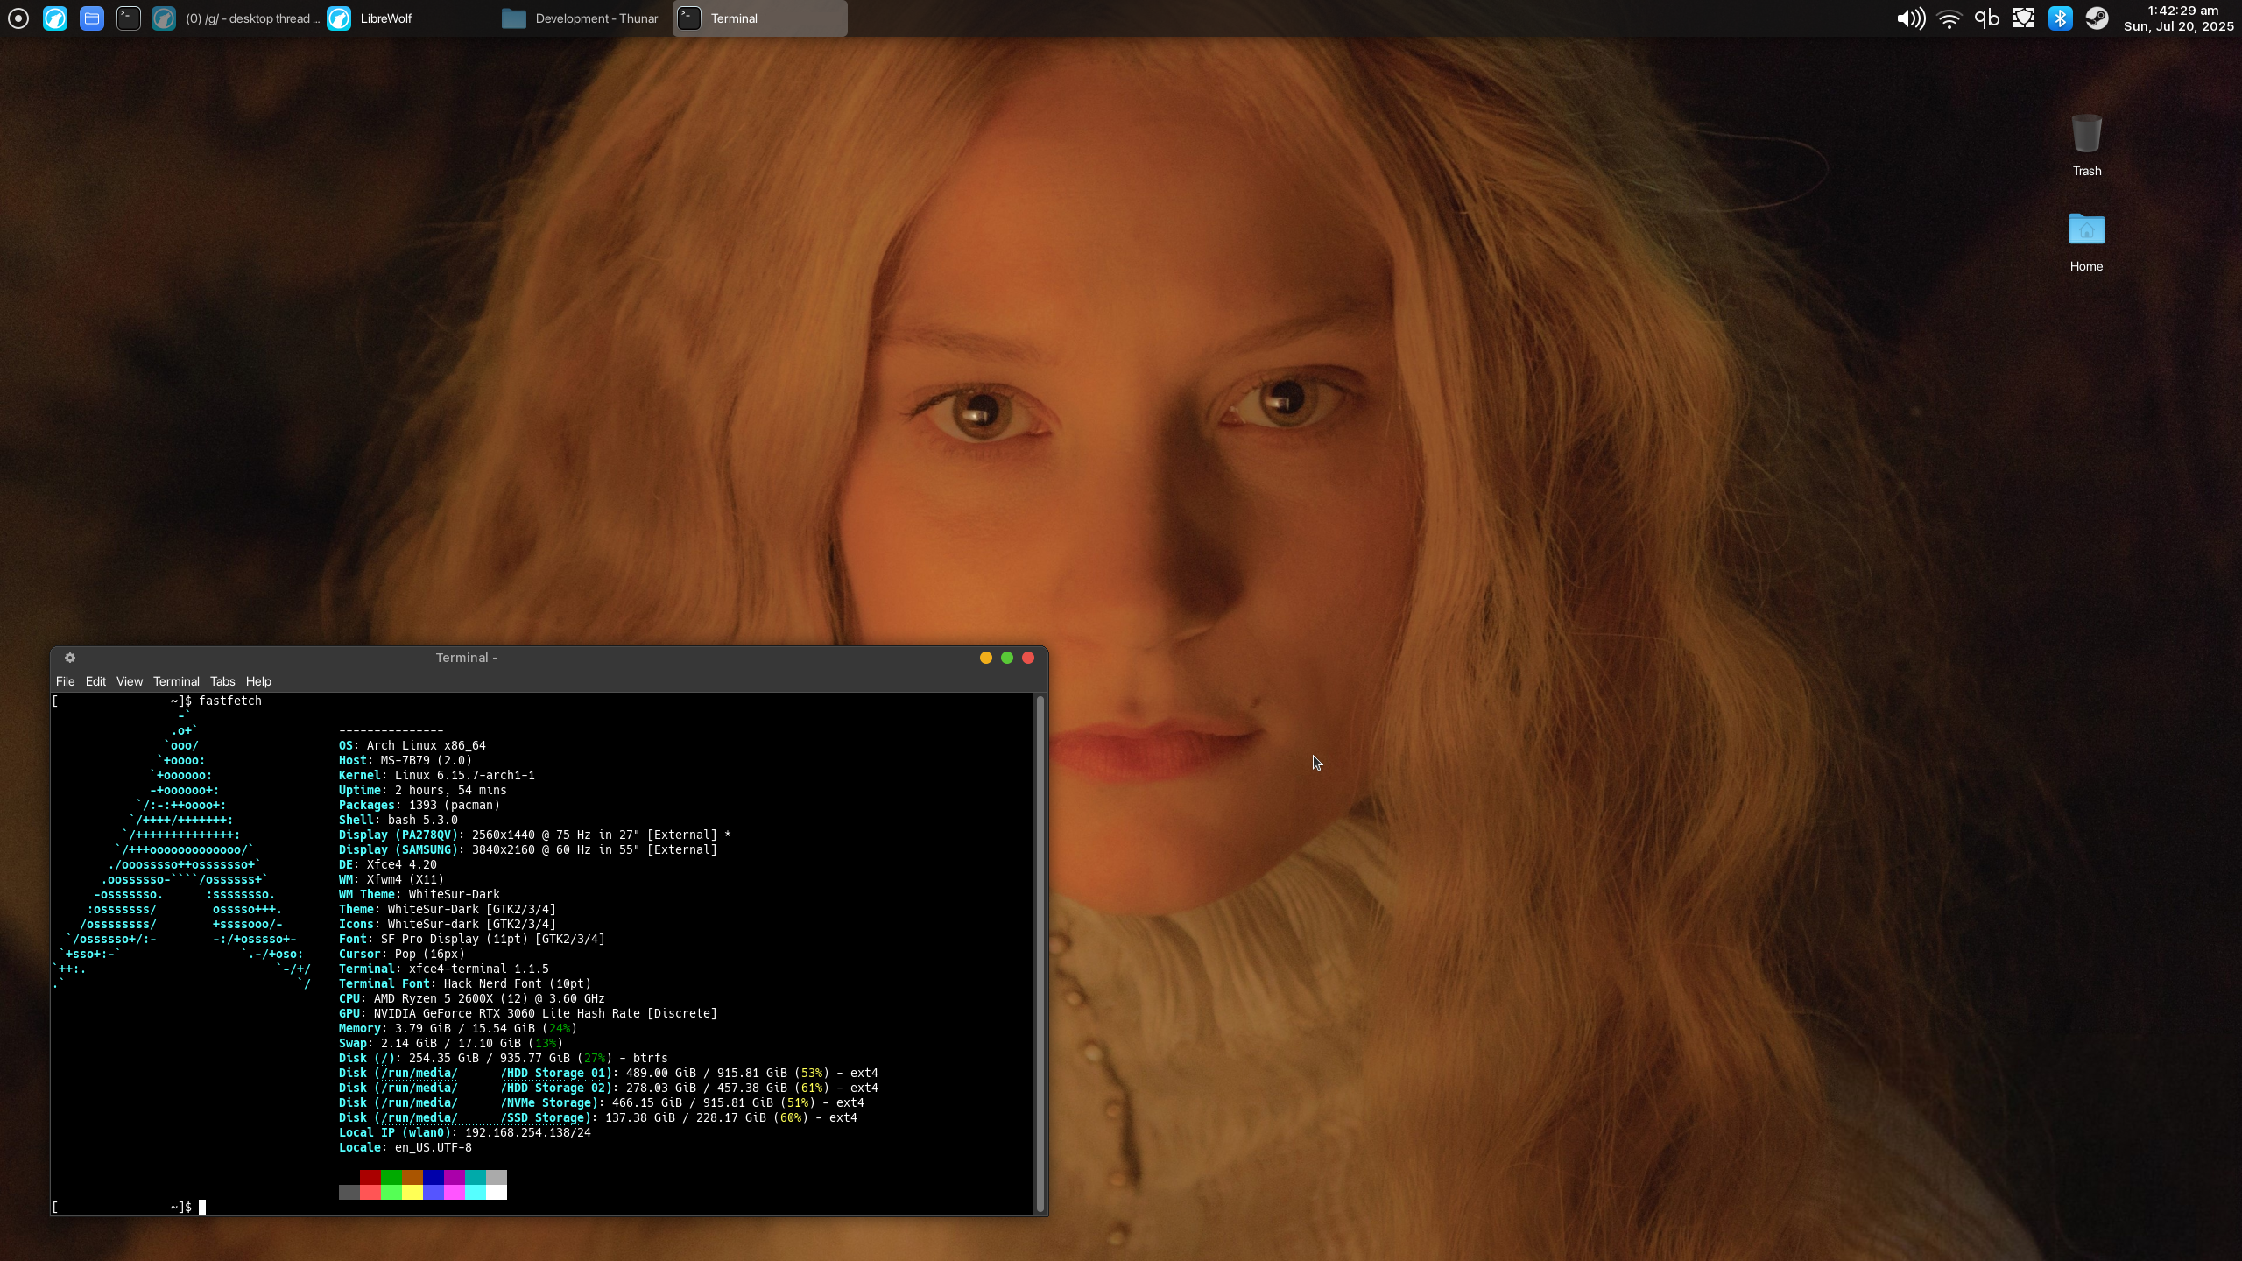
Task: Open the applications menu circle icon
Action: (18, 18)
